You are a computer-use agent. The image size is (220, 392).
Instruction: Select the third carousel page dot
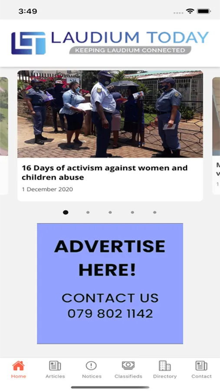(110, 212)
